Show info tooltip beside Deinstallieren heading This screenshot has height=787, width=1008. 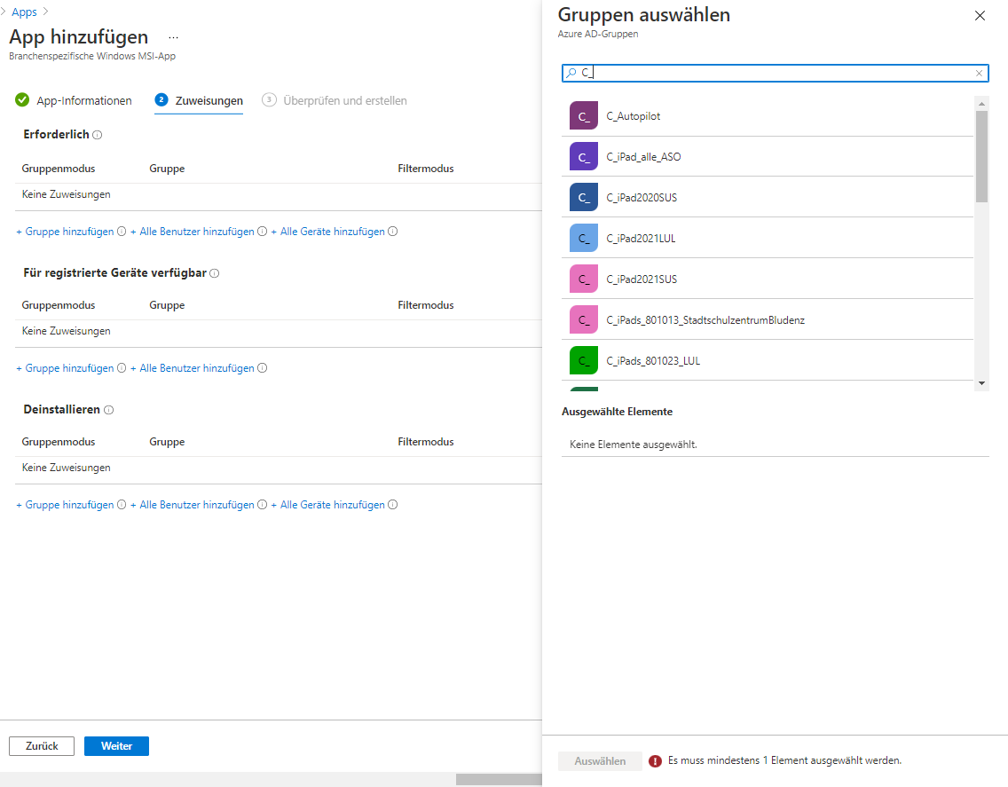click(109, 411)
